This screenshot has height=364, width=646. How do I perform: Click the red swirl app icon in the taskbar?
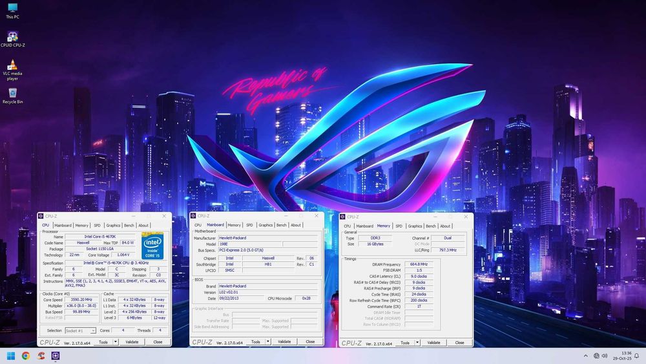tap(41, 356)
